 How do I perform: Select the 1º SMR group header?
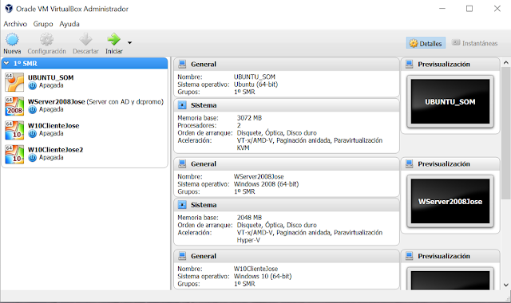[x=85, y=63]
